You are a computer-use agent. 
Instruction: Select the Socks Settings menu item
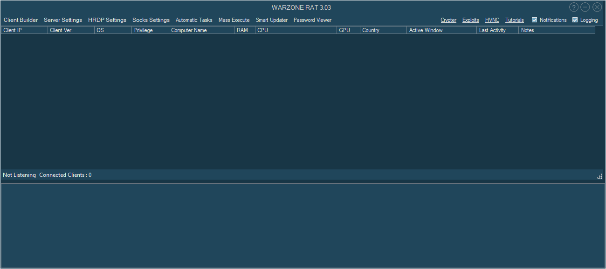[151, 20]
